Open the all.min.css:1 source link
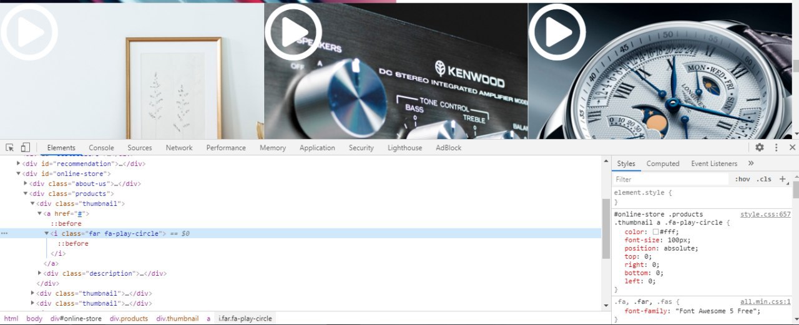 click(765, 301)
